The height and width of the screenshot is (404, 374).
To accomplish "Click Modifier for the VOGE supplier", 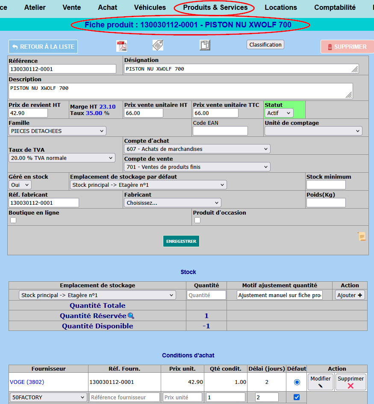I will (x=321, y=382).
